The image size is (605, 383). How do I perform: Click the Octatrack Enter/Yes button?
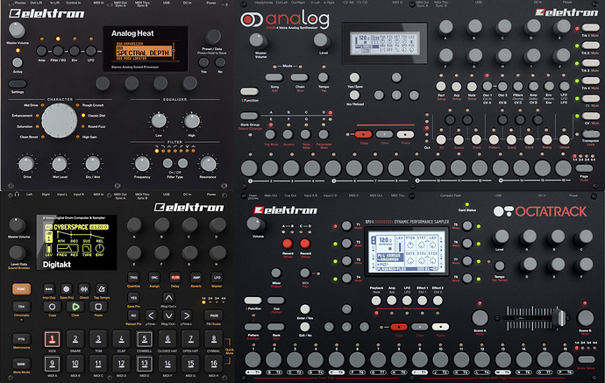point(305,309)
